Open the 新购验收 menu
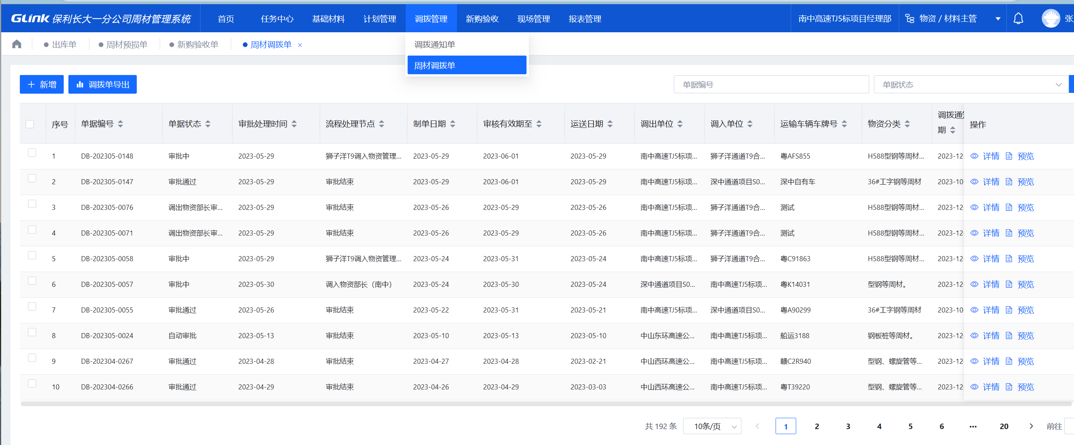The width and height of the screenshot is (1074, 445). (x=482, y=19)
